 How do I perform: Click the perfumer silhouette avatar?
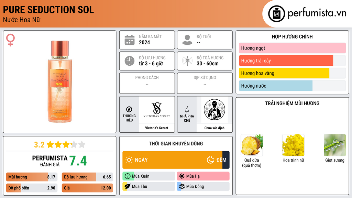214,110
